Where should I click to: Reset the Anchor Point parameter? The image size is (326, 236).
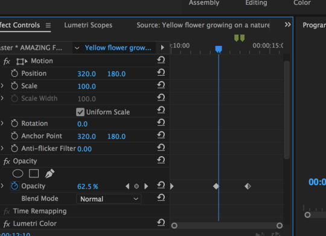click(x=161, y=135)
